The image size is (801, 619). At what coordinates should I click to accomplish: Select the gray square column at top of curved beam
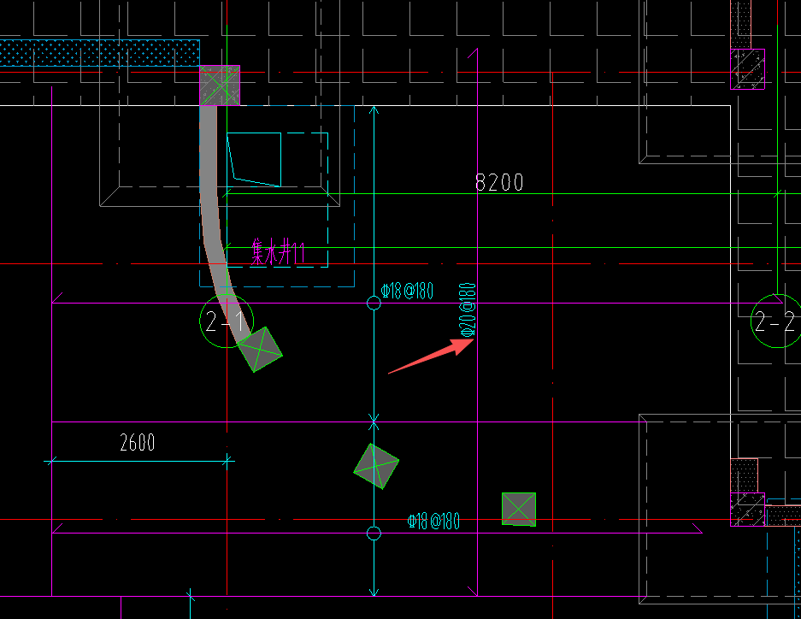coord(220,85)
